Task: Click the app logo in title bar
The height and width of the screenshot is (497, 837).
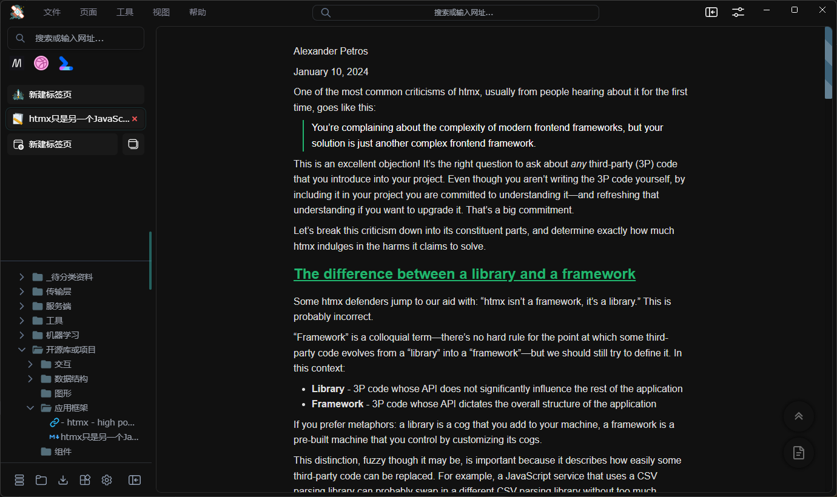Action: (x=17, y=12)
